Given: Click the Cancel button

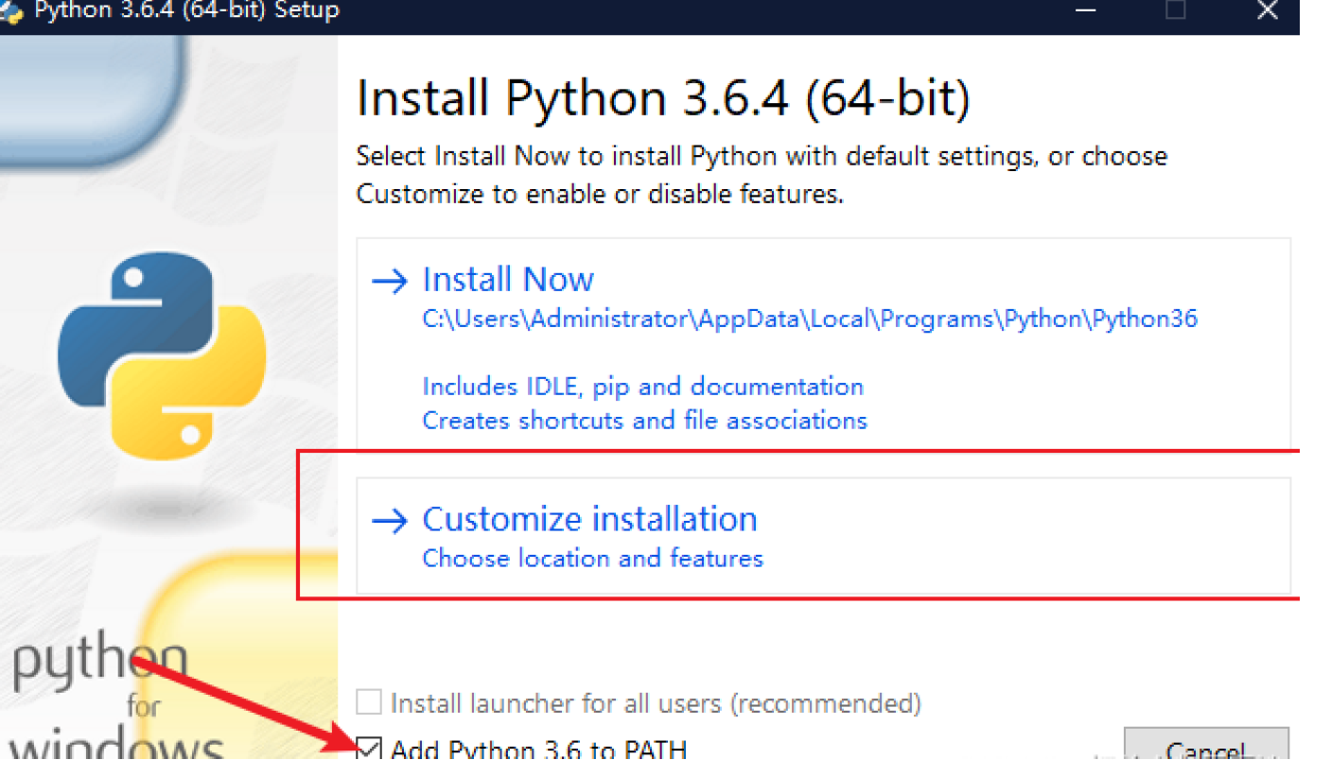Looking at the screenshot, I should click(x=1206, y=743).
